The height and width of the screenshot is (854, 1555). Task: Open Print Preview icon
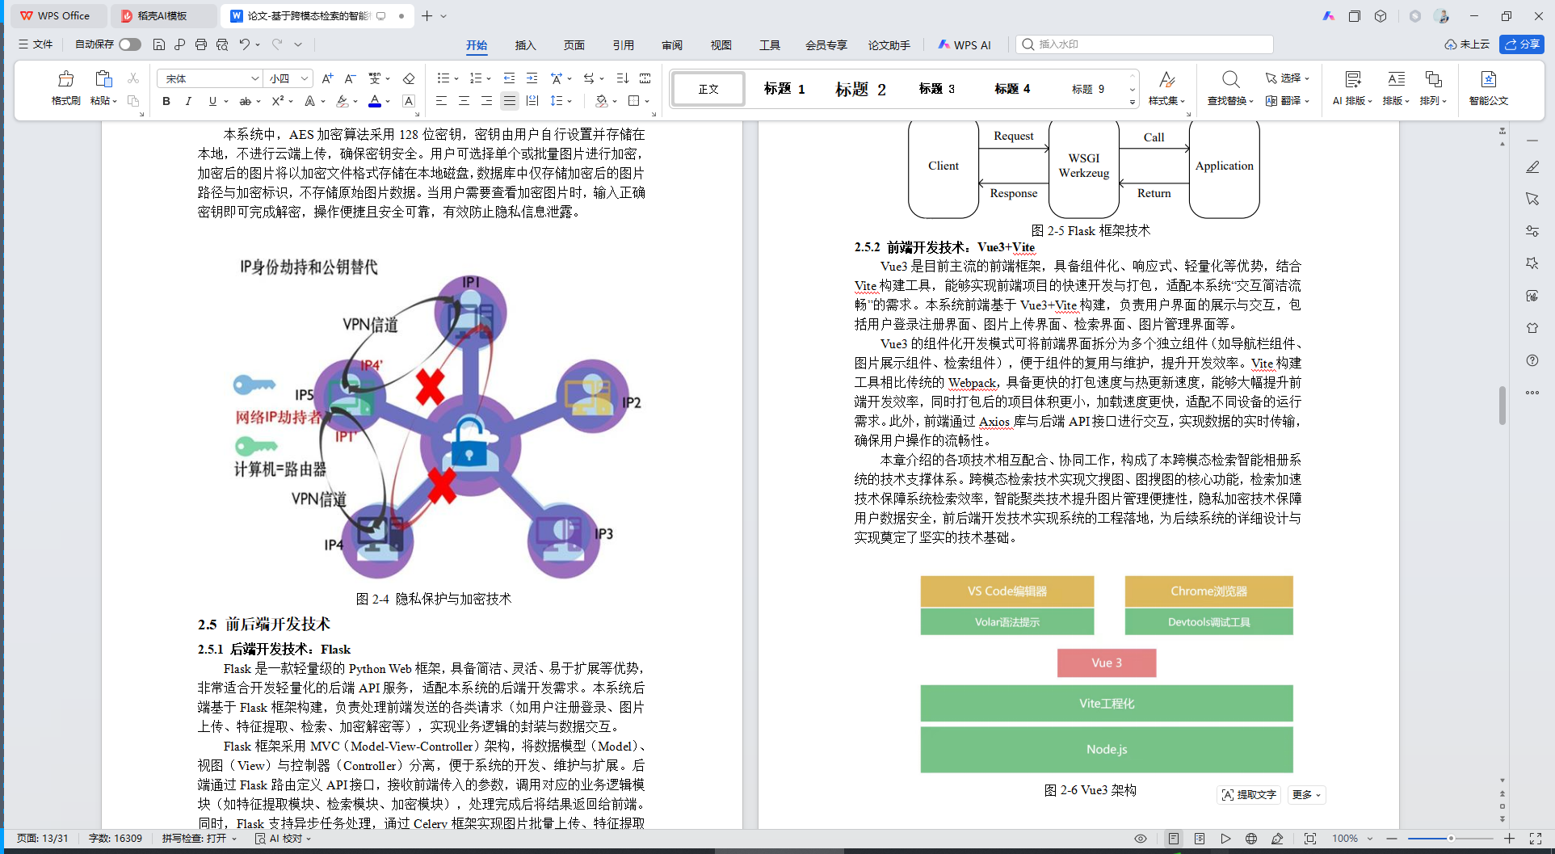click(x=222, y=44)
